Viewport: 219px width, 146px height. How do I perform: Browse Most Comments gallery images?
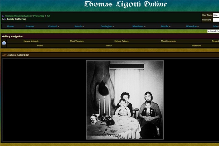click(168, 41)
